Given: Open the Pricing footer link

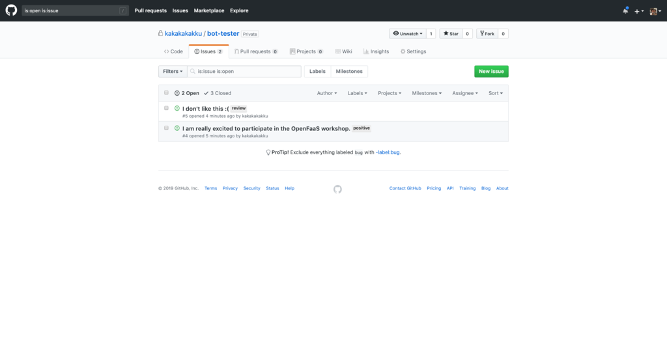Looking at the screenshot, I should [x=434, y=188].
